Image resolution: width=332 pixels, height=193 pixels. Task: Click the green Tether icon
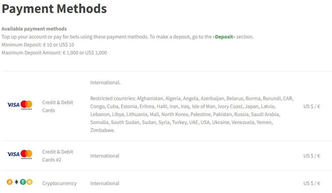click(x=23, y=182)
